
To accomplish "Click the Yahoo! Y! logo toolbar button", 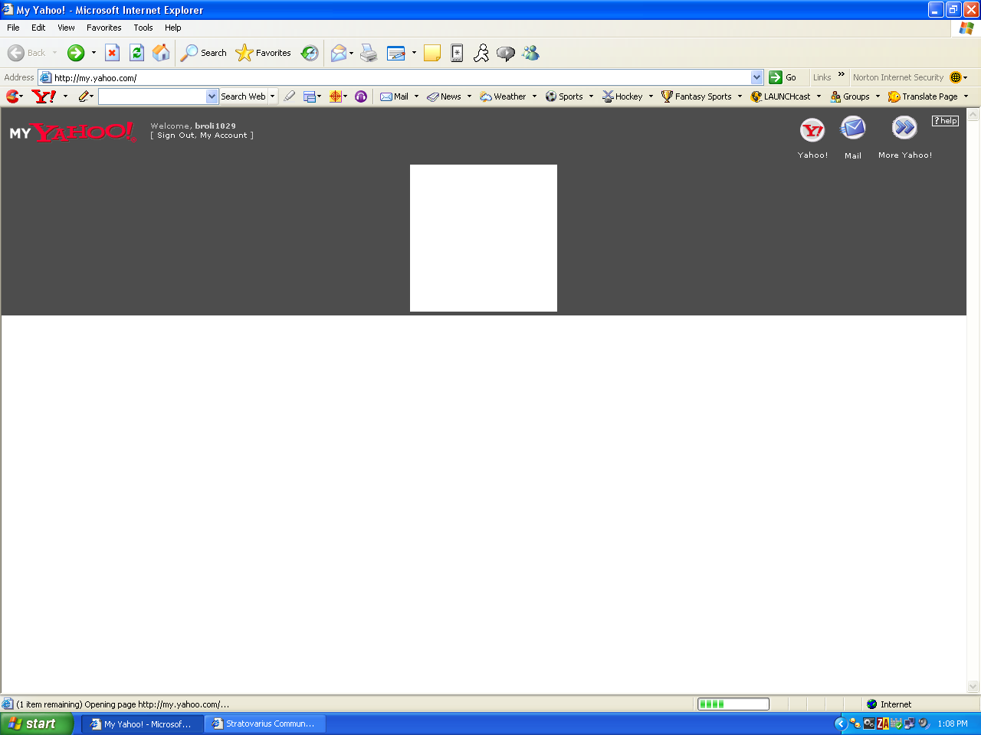I will pyautogui.click(x=44, y=96).
